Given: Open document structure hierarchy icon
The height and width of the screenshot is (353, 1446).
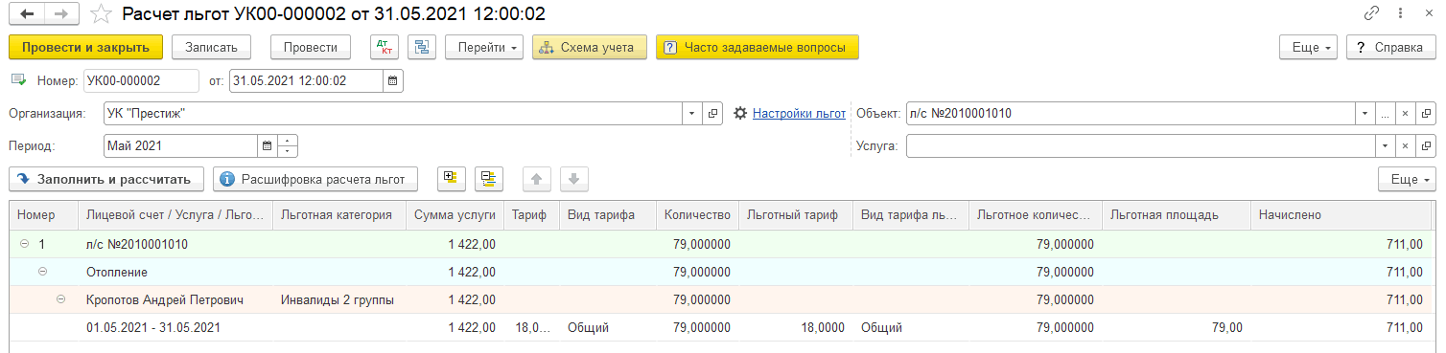Looking at the screenshot, I should coord(422,47).
